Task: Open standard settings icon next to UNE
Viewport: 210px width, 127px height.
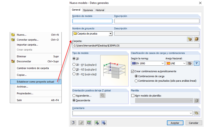Action: [190, 63]
